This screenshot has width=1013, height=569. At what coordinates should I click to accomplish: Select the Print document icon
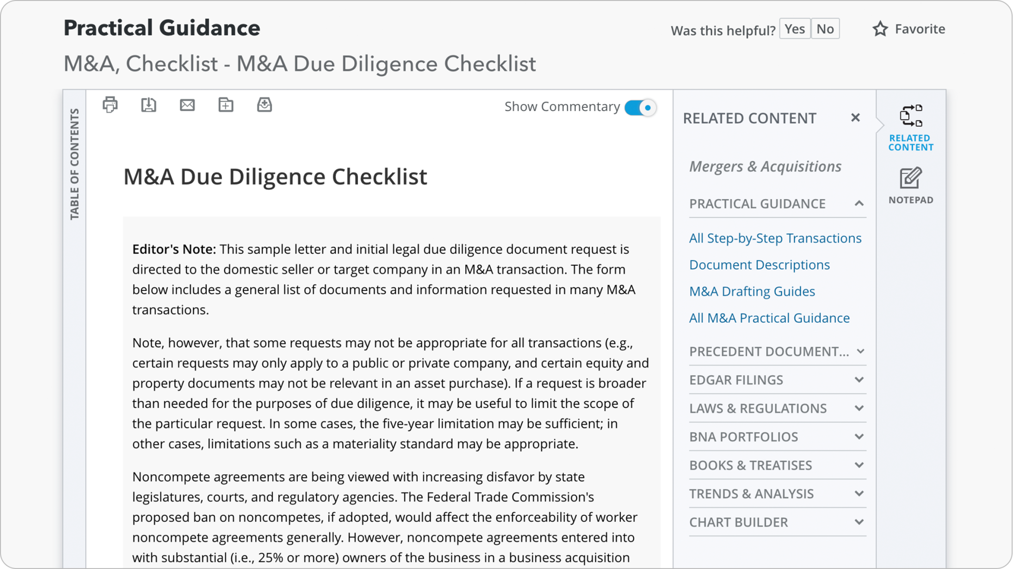point(110,105)
